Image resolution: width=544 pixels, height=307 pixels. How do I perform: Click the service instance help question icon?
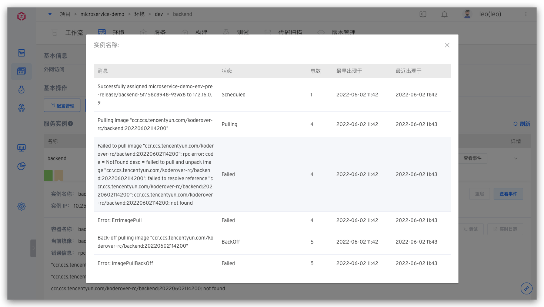(x=70, y=123)
